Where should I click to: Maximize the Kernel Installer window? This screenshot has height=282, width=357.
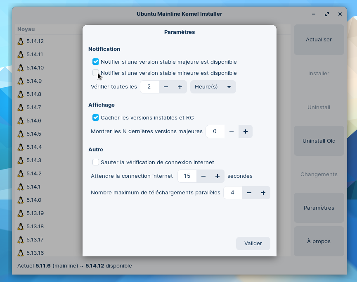coord(327,14)
